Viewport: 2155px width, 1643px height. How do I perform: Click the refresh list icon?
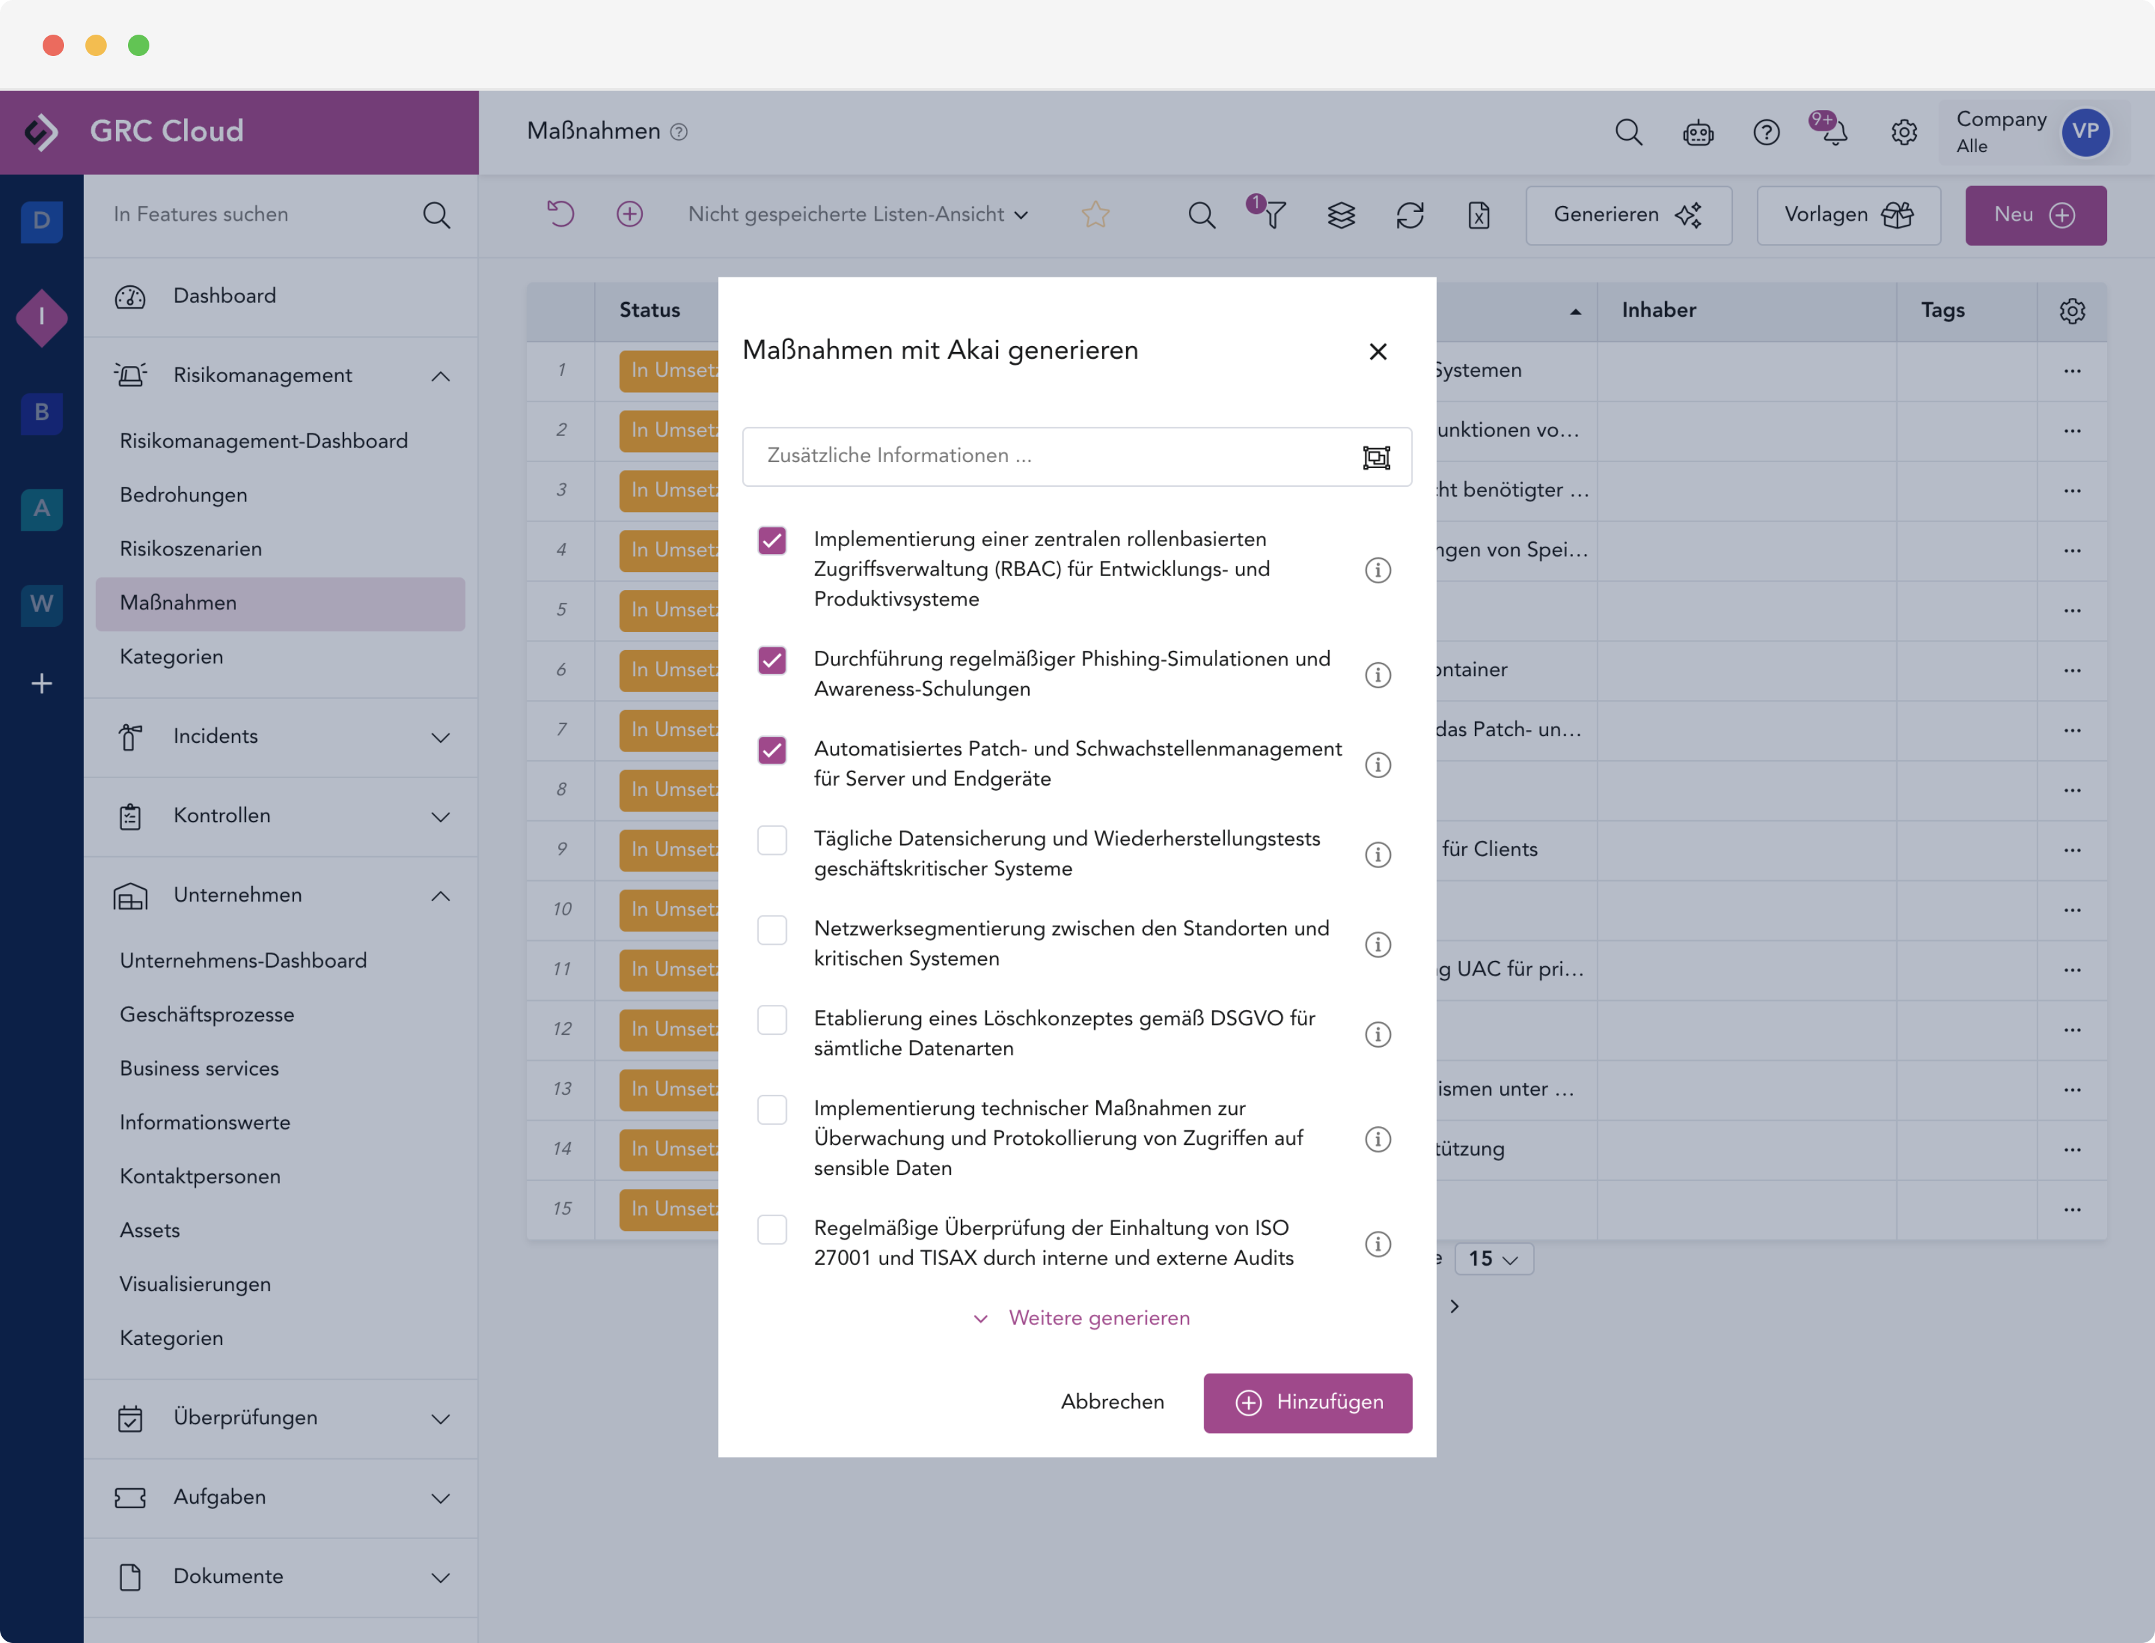[x=1409, y=214]
